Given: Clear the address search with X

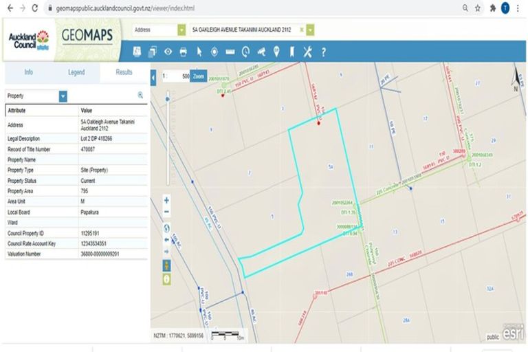Looking at the screenshot, I should pos(301,30).
